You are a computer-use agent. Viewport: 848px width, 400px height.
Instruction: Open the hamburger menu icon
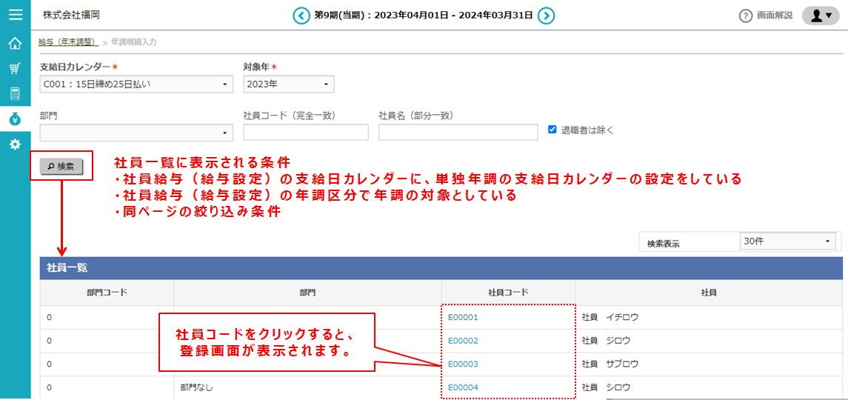[16, 15]
